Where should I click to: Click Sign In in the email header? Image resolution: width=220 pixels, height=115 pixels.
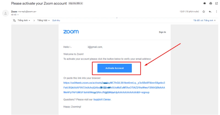(x=162, y=32)
